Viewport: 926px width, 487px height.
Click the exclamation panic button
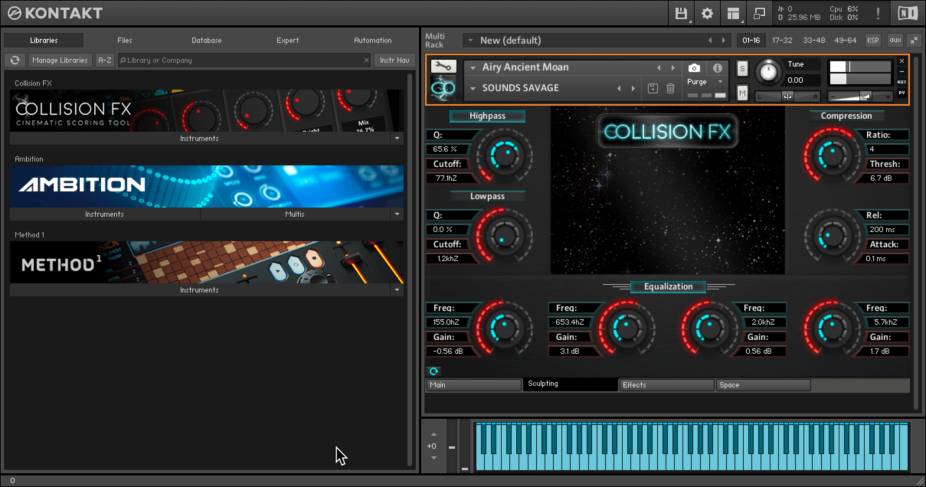(x=878, y=14)
